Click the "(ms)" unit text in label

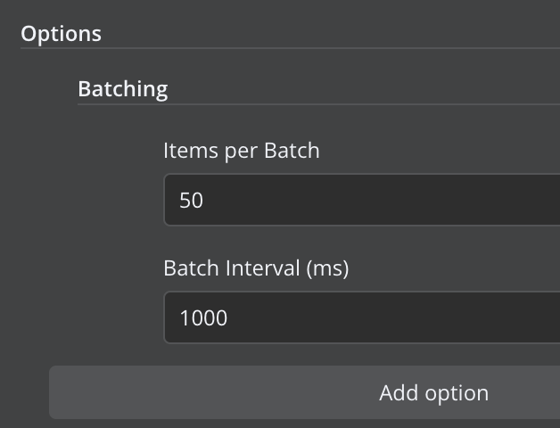327,268
